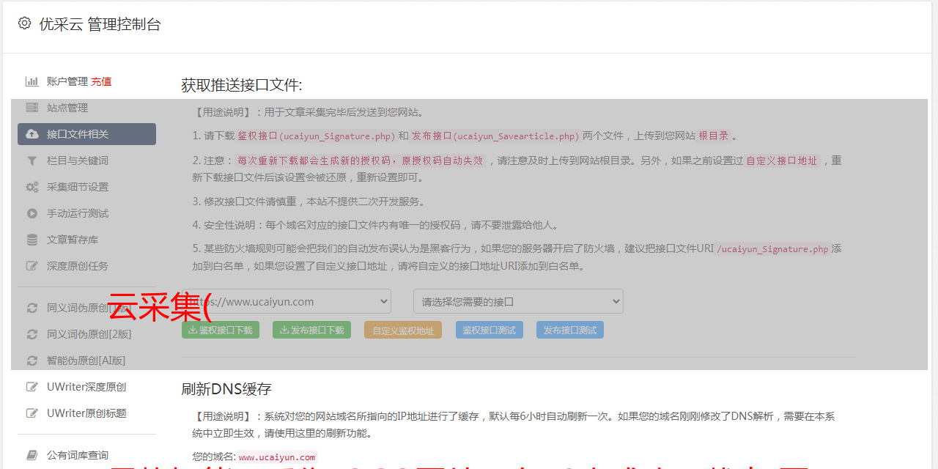
Task: Click the 获取推送接口文件 heading
Action: (x=242, y=85)
